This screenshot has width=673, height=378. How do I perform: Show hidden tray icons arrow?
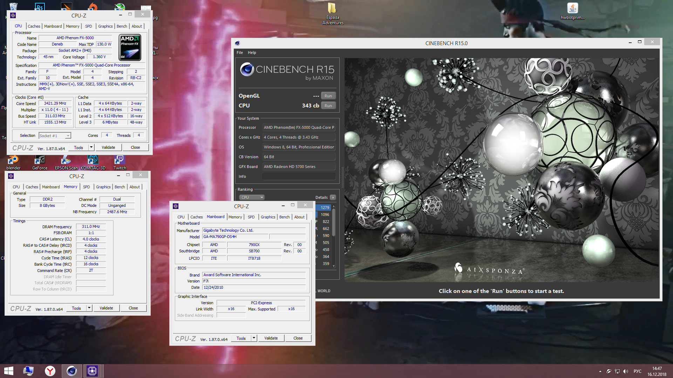coord(600,371)
